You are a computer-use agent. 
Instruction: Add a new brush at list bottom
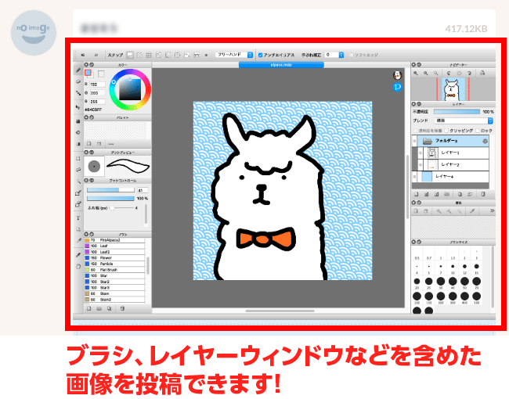click(89, 308)
